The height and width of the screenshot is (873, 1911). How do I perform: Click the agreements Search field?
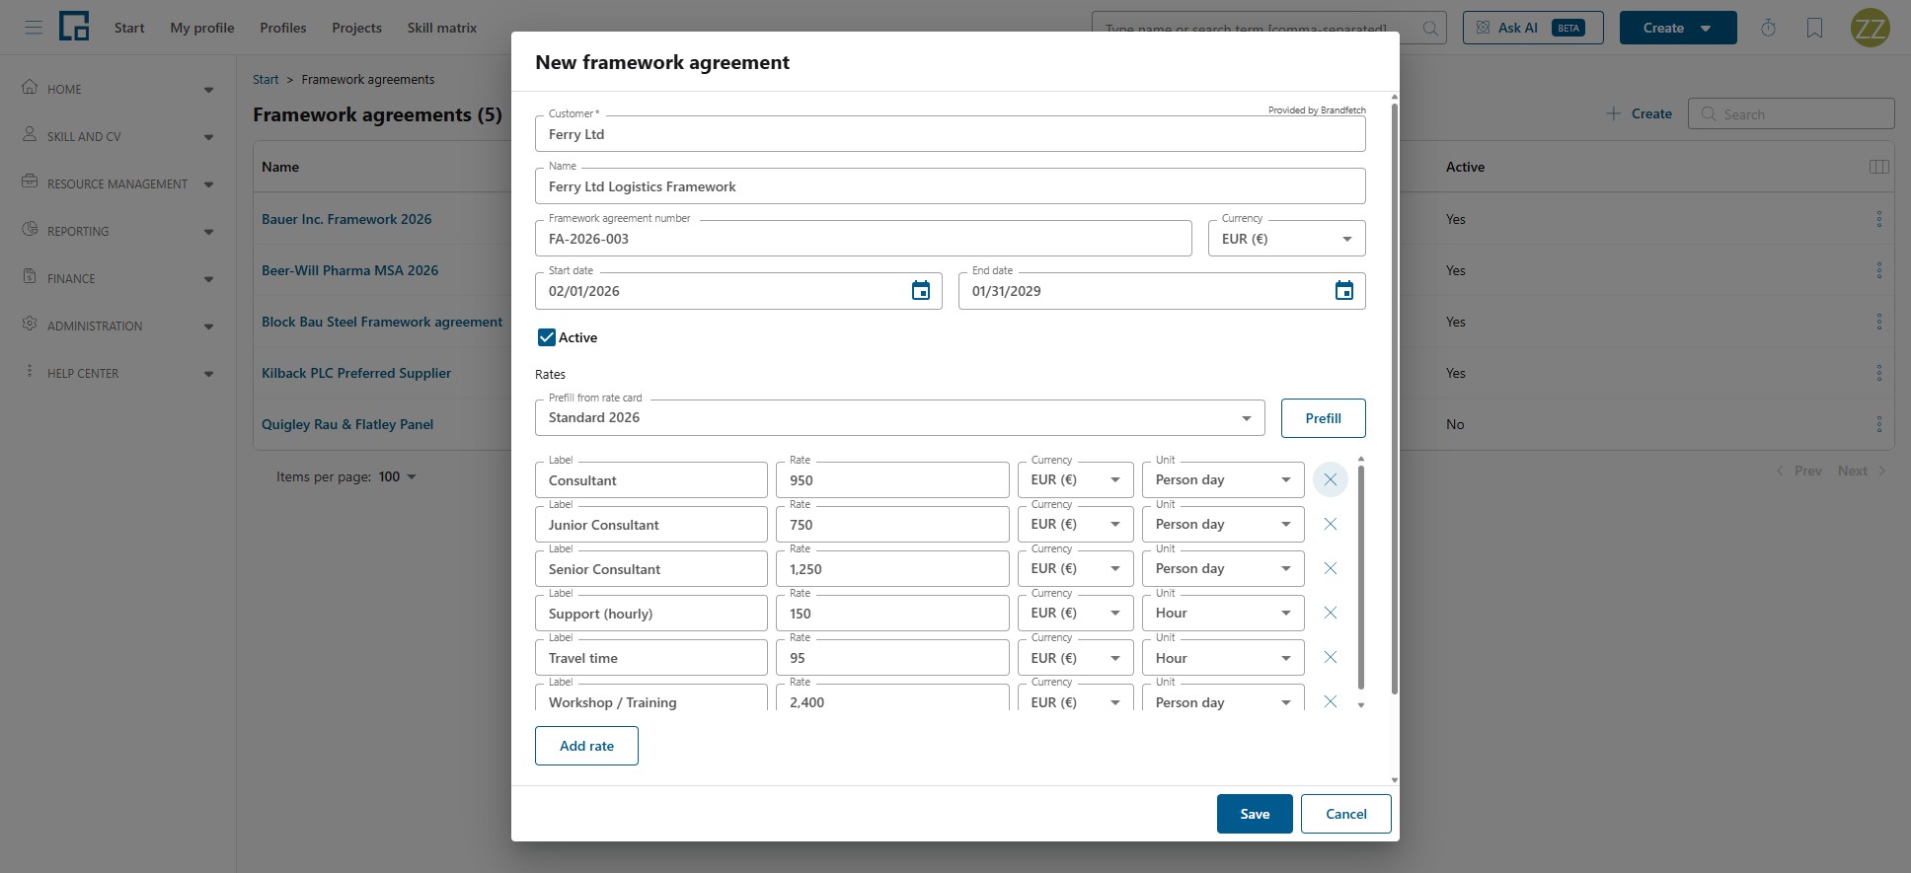[1791, 113]
